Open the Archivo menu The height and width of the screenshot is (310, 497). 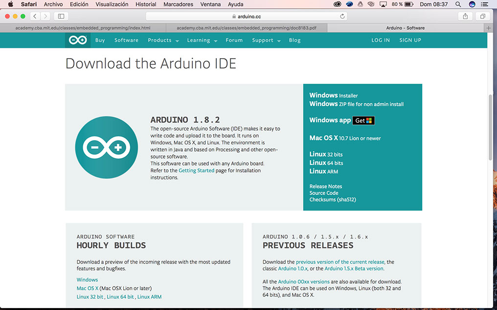53,4
